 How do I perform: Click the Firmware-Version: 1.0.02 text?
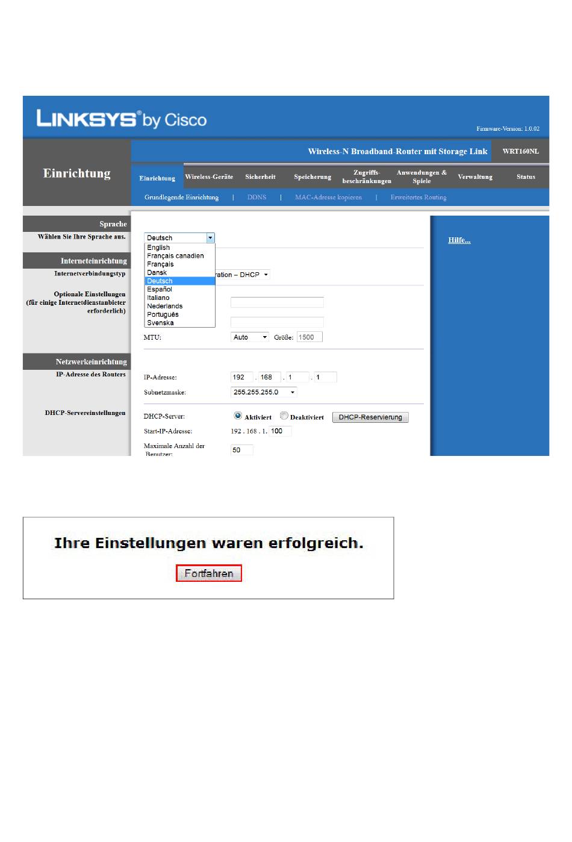tap(508, 129)
